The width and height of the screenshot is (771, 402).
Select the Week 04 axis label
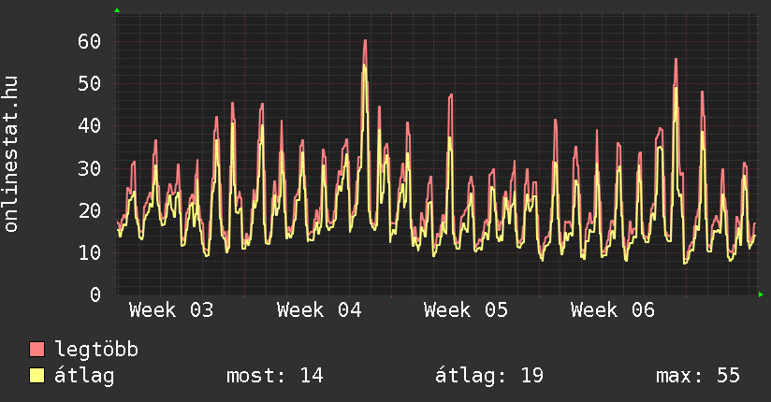tap(319, 310)
